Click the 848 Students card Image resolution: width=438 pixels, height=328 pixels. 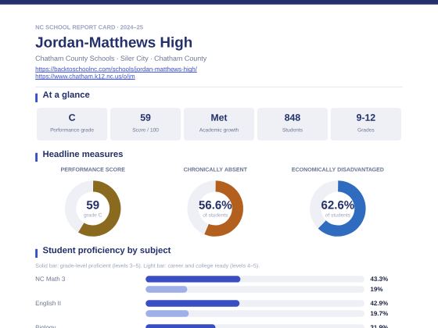293,124
